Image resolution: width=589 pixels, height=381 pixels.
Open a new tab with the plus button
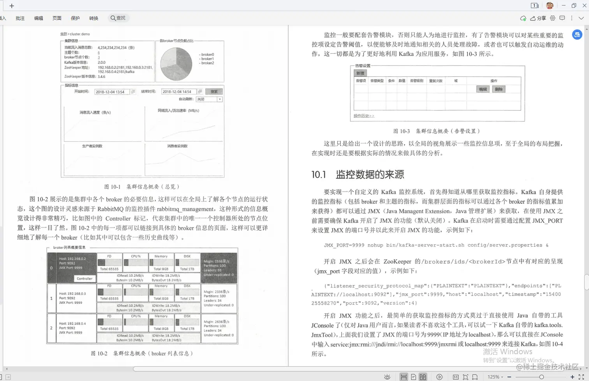tap(11, 5)
